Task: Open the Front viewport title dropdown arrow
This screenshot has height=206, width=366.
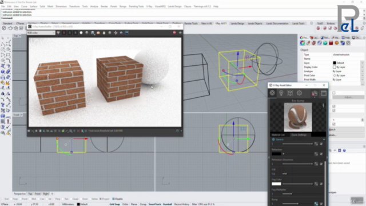Action: [x=21, y=115]
